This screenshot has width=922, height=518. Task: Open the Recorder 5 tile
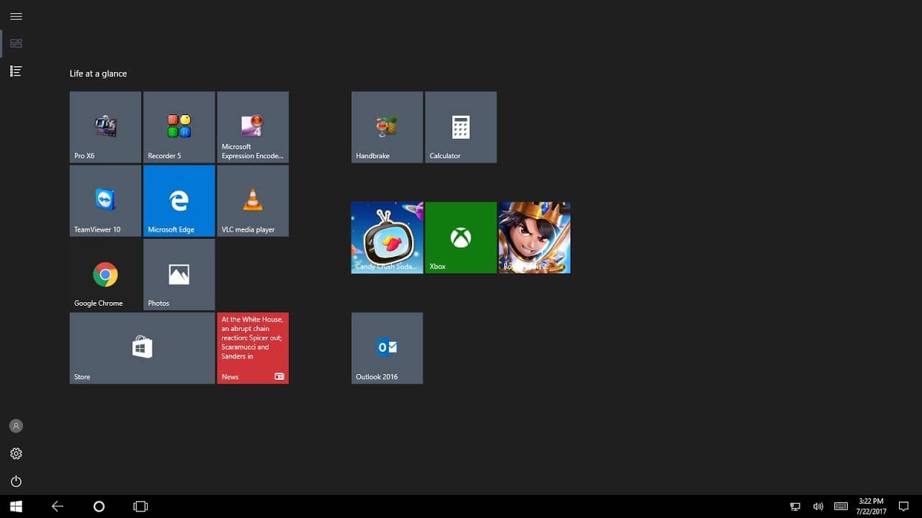point(179,127)
